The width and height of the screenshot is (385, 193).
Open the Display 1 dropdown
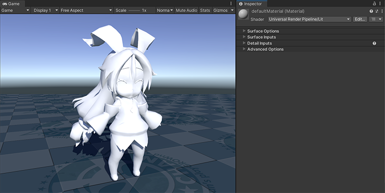[45, 10]
